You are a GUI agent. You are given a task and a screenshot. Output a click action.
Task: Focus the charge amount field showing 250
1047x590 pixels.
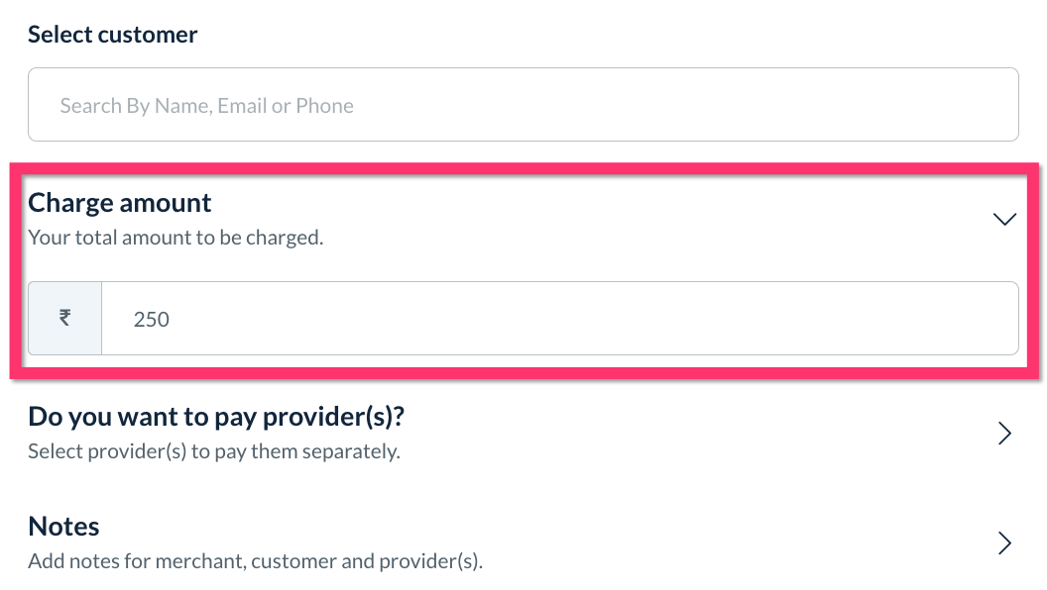coord(559,319)
